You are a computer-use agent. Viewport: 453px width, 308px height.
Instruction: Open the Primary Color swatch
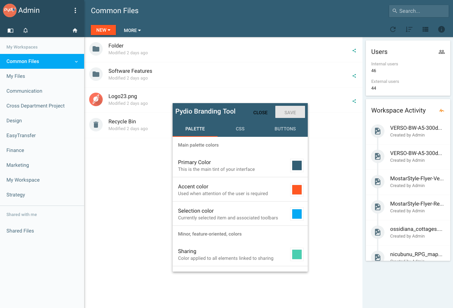click(297, 165)
